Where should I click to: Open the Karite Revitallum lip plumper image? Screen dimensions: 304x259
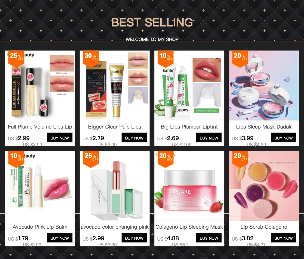[x=189, y=86]
